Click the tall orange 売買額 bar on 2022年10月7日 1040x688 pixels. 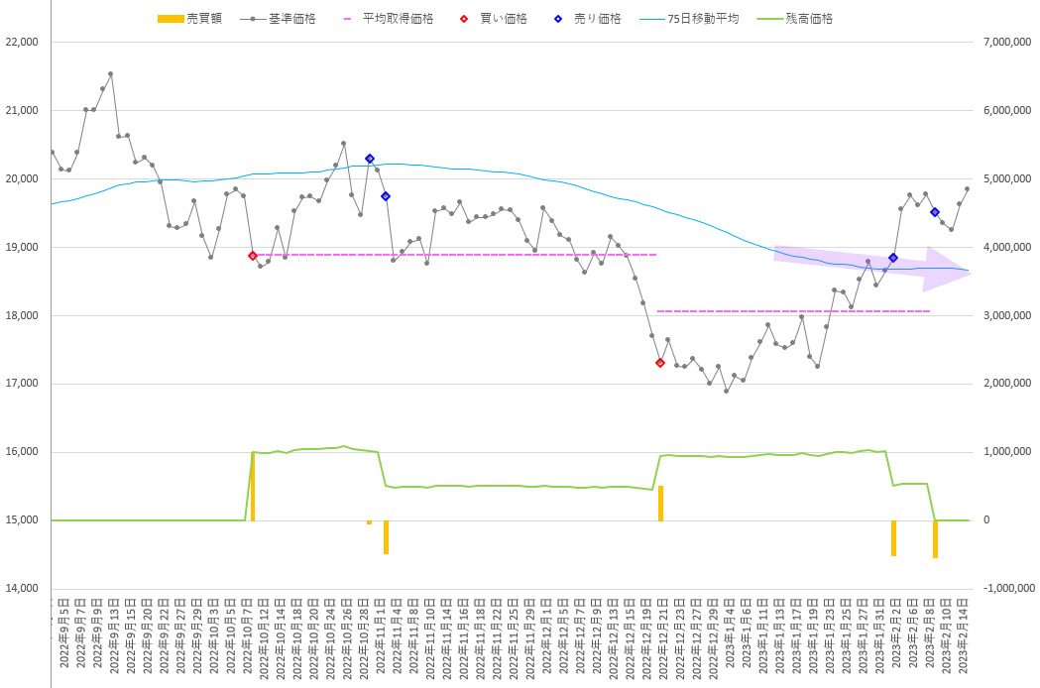click(x=253, y=487)
